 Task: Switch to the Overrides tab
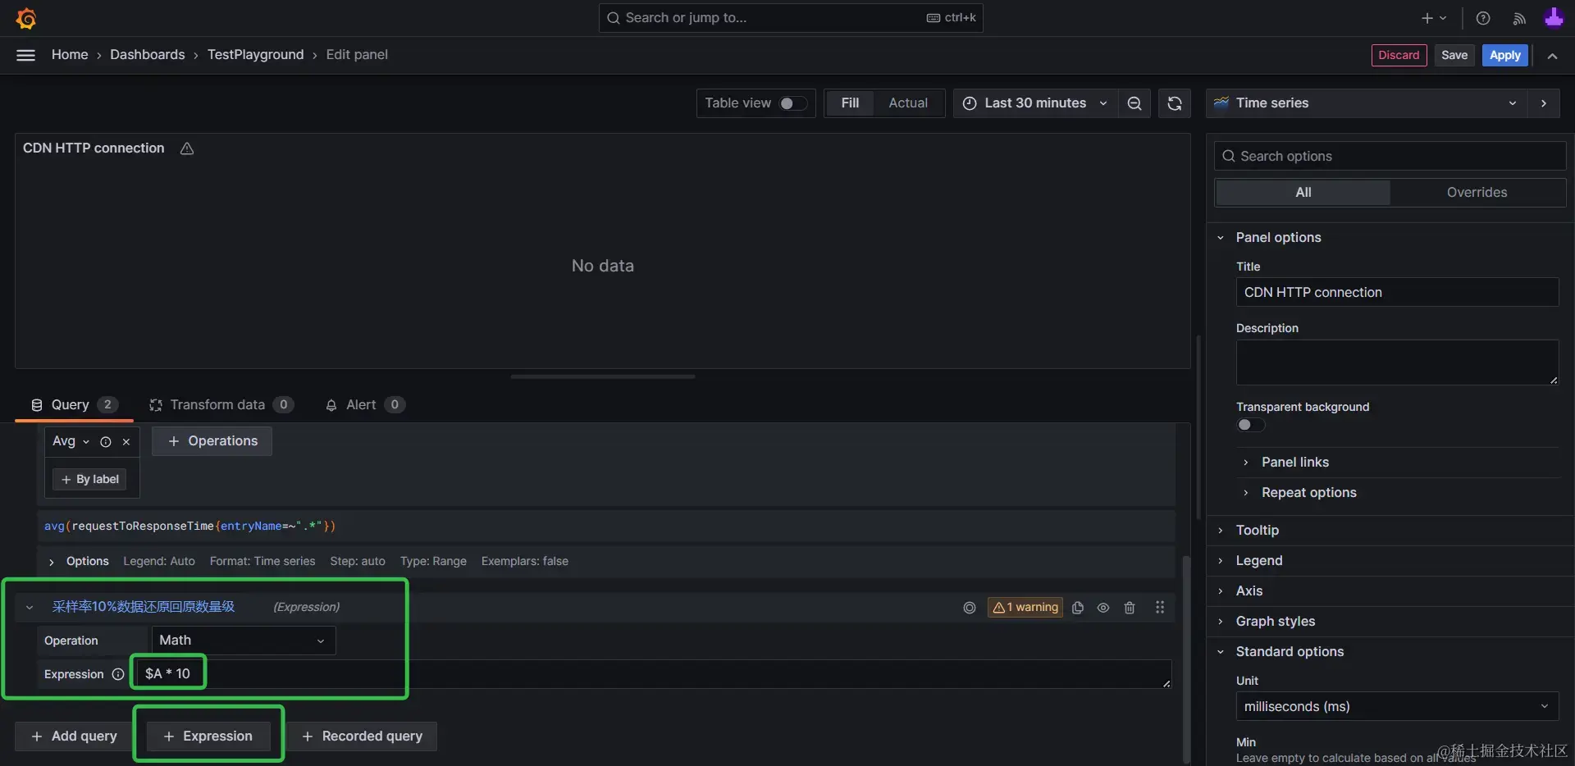click(x=1477, y=192)
